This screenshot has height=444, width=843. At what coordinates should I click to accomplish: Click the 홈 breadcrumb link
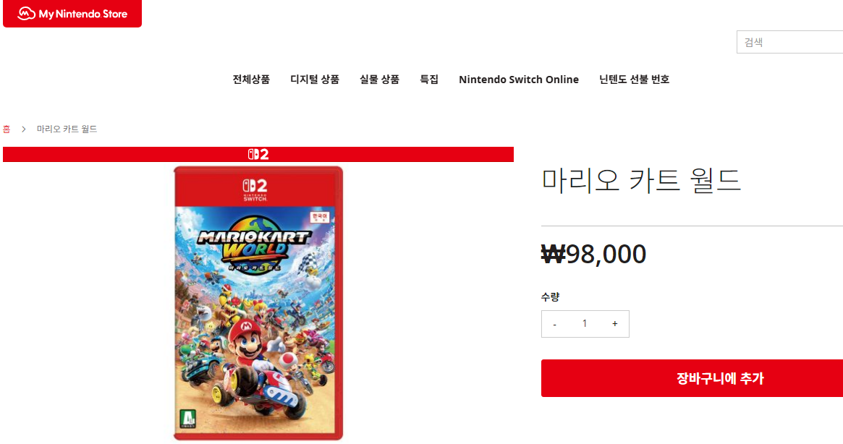coord(7,129)
